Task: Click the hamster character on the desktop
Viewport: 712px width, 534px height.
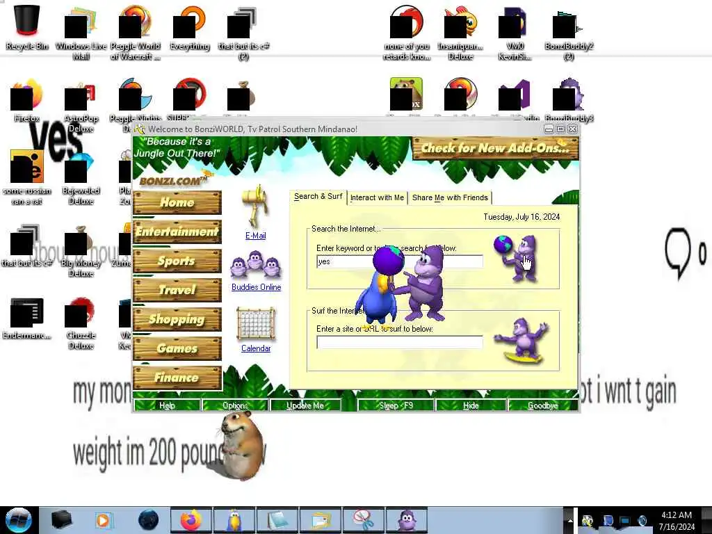Action: [x=240, y=445]
